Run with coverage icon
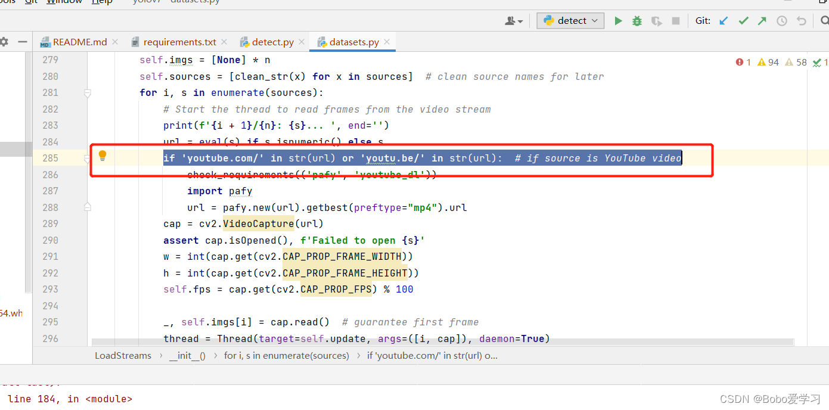This screenshot has height=410, width=829. [x=656, y=20]
